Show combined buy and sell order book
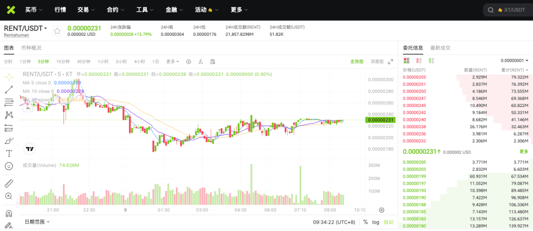Image resolution: width=533 pixels, height=231 pixels. pyautogui.click(x=407, y=61)
